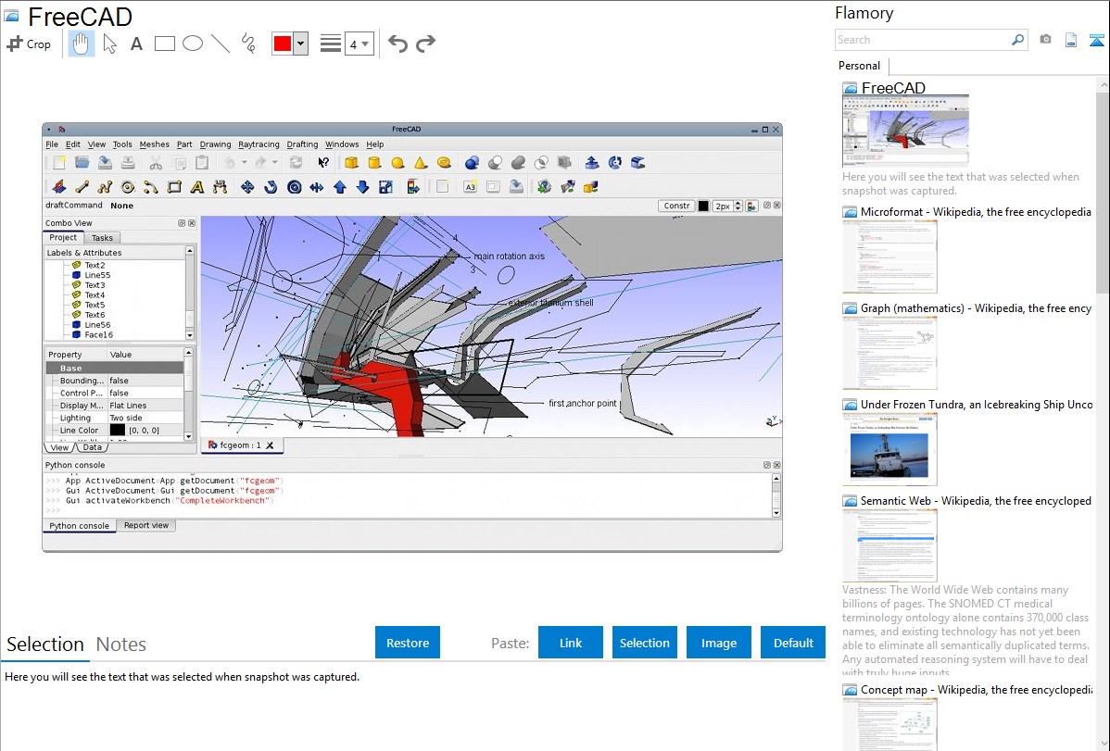Undo the last annotation

[x=397, y=44]
